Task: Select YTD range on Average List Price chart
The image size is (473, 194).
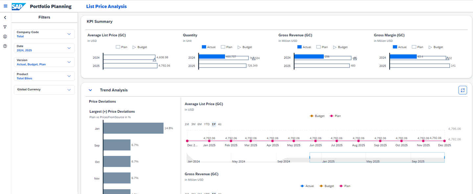Action: tap(207, 124)
